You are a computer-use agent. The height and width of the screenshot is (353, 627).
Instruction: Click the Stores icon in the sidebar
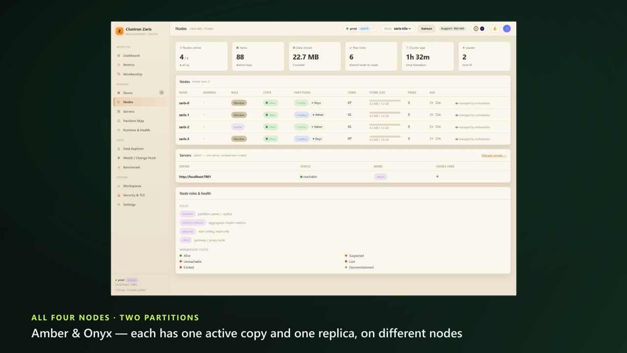point(119,93)
